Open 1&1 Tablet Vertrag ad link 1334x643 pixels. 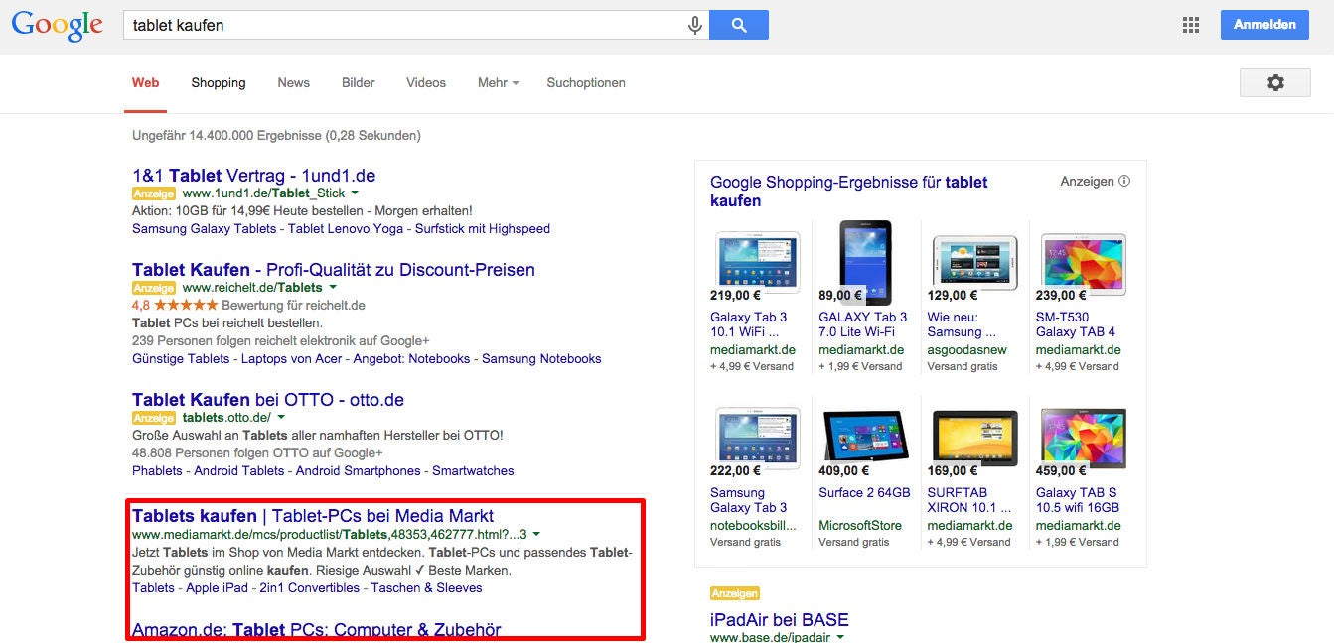click(x=253, y=176)
